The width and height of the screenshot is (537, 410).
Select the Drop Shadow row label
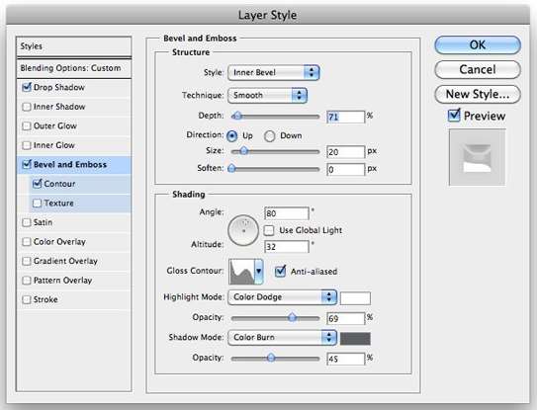59,87
